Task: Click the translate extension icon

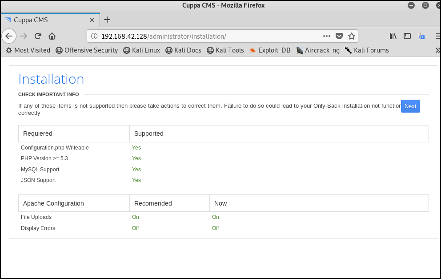Action: point(421,36)
